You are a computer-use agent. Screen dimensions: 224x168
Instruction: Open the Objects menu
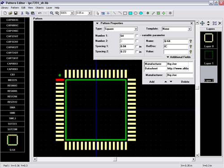[x=39, y=8]
